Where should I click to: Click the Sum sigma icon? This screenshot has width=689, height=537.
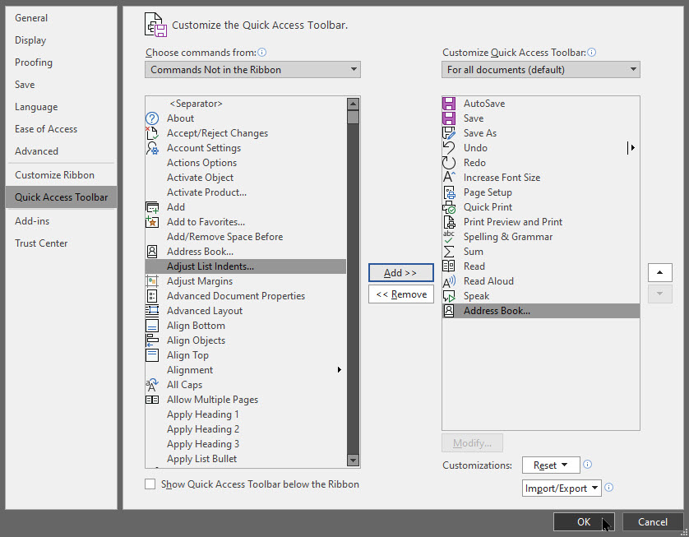click(449, 252)
